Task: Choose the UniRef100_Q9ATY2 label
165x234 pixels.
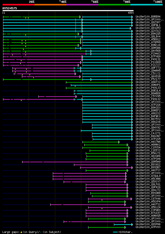Action: [x=148, y=82]
